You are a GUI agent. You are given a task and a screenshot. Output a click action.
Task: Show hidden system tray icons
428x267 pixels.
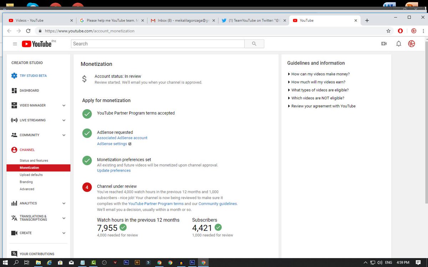pyautogui.click(x=365, y=262)
